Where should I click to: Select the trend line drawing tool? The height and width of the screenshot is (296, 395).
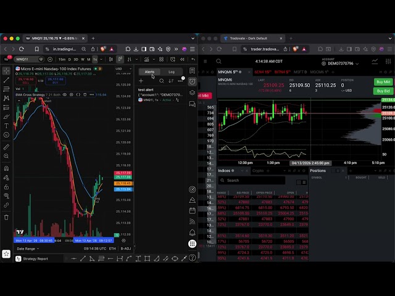point(6,80)
